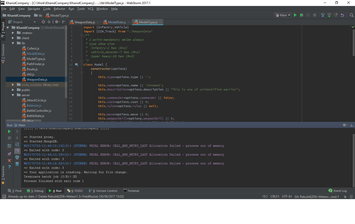Image resolution: width=355 pixels, height=224 pixels.
Task: Toggle Scroll to End in the Run console
Action: point(17,151)
